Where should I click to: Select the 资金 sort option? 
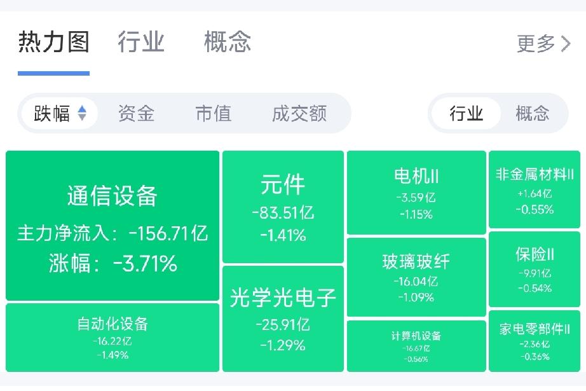point(137,113)
